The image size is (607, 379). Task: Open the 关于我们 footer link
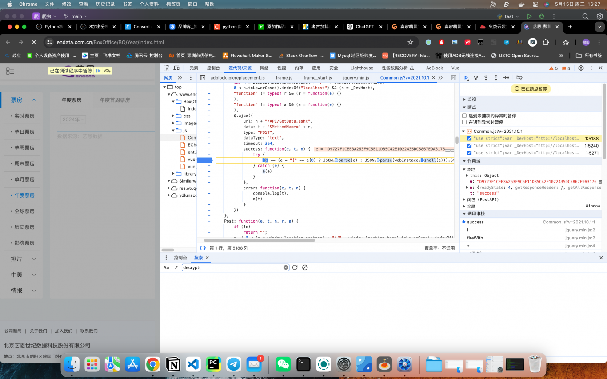(38, 331)
